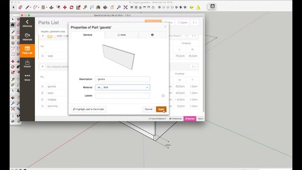Click the 'topo' part row
The height and width of the screenshot is (170, 302).
[x=119, y=93]
